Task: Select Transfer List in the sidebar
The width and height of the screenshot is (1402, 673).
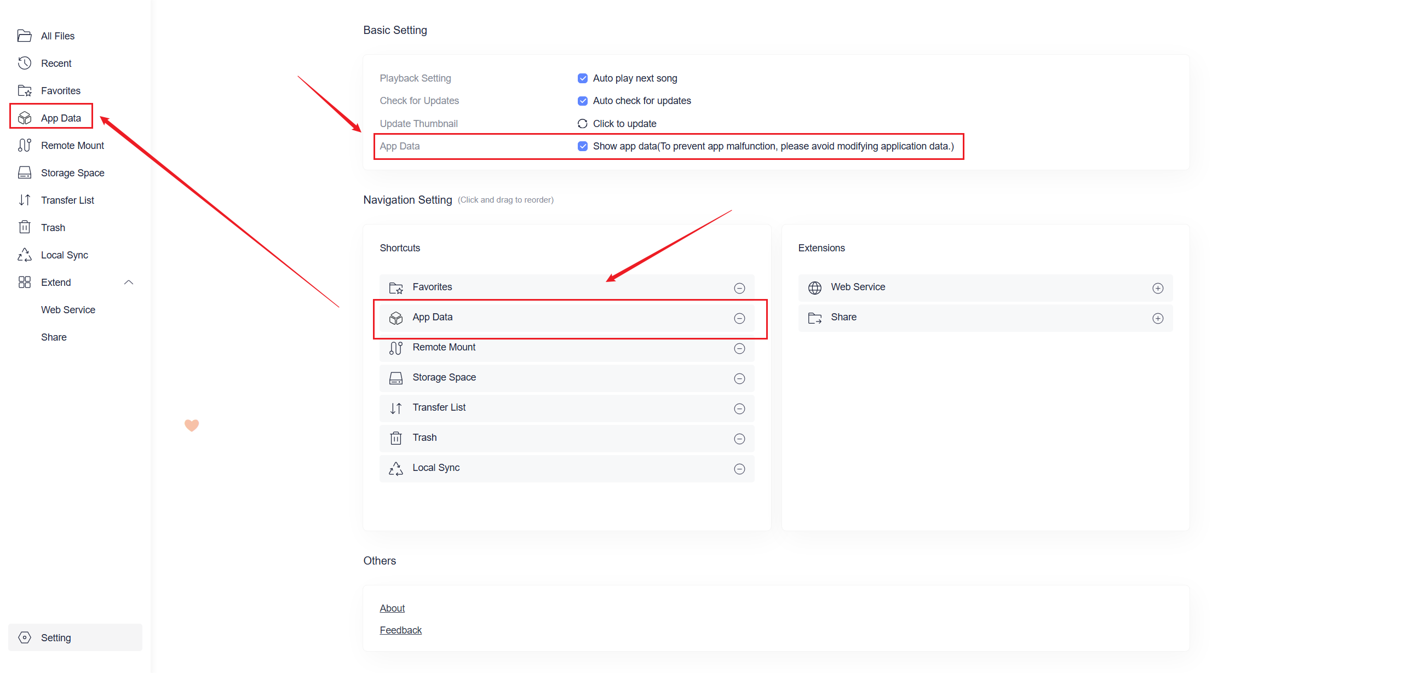Action: pos(67,200)
